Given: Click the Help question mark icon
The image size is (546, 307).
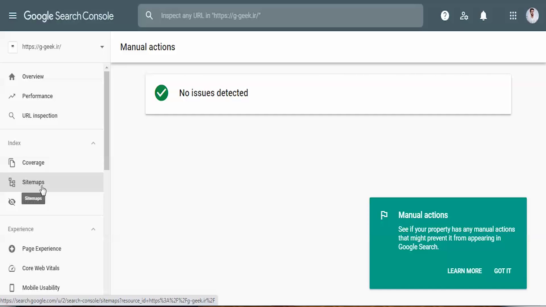Looking at the screenshot, I should [445, 16].
